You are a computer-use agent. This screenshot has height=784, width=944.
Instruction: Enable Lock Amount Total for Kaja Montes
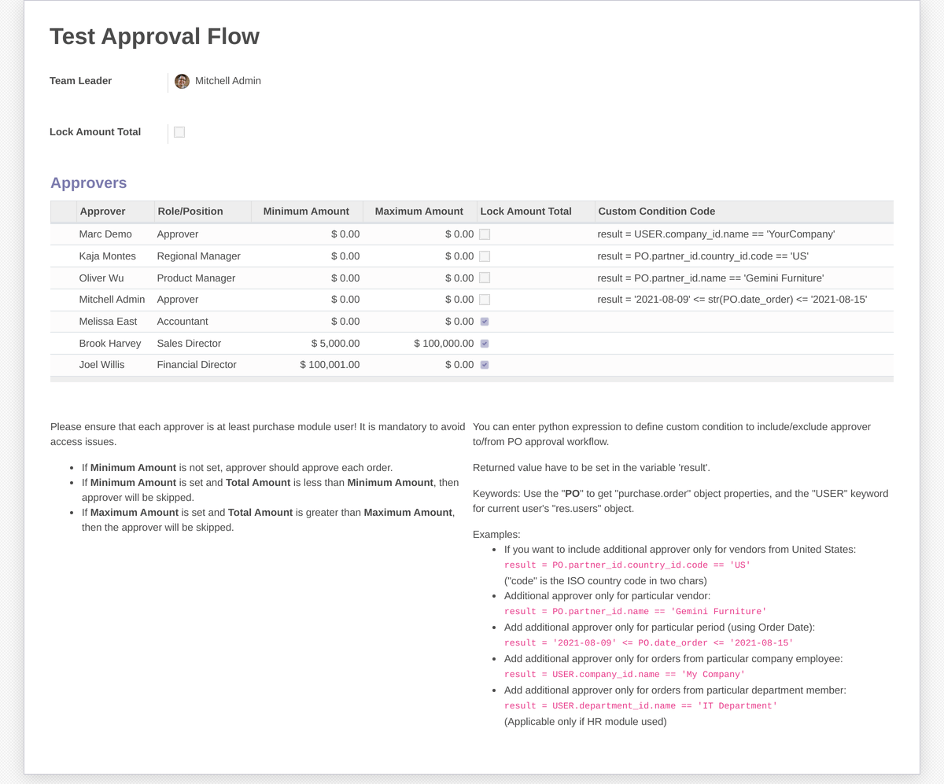[x=484, y=256]
